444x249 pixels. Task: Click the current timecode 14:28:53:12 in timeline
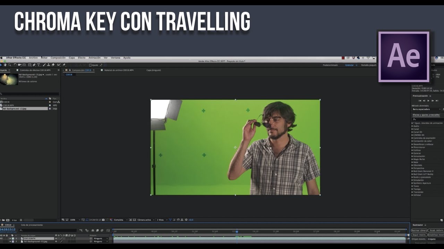(x=8, y=229)
